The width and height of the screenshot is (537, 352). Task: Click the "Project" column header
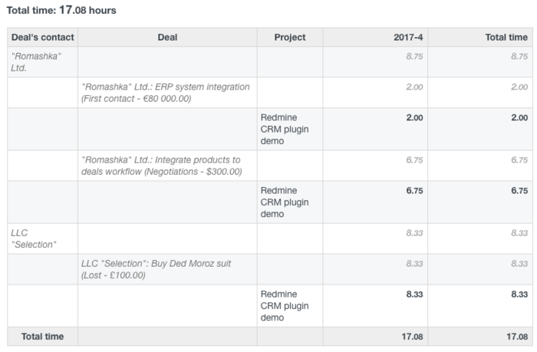point(289,37)
